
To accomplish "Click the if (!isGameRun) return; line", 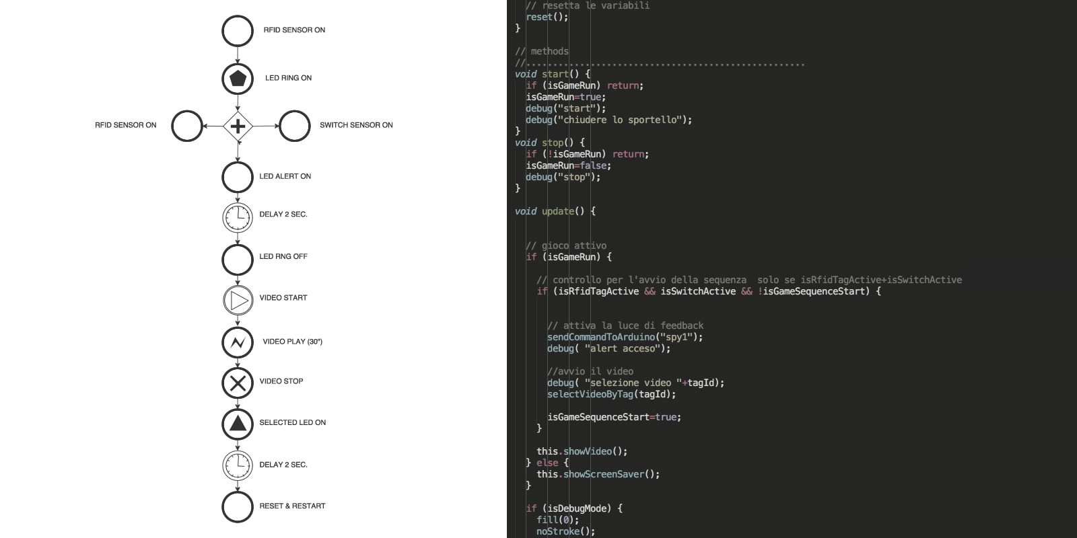I will pos(588,154).
